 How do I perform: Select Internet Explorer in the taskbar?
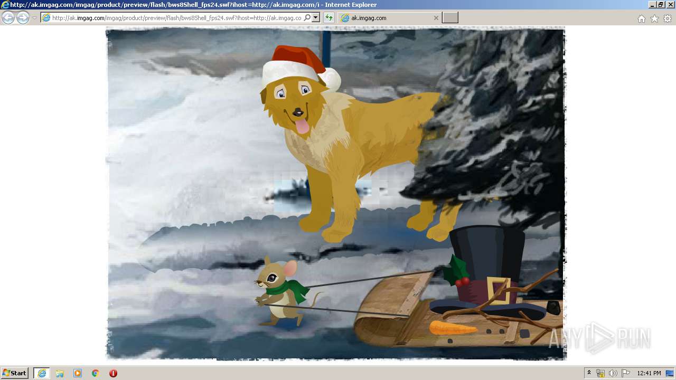pos(41,373)
